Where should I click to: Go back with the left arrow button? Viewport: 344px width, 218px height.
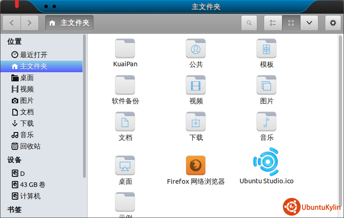click(x=11, y=23)
